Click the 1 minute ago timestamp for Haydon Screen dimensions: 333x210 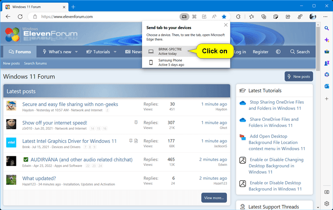[x=214, y=104]
